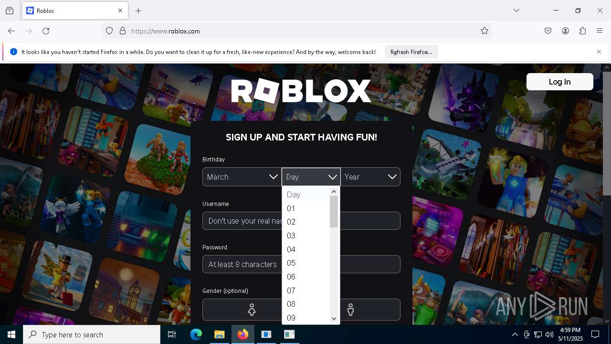611x344 pixels.
Task: Select day 03 from list
Action: (305, 236)
